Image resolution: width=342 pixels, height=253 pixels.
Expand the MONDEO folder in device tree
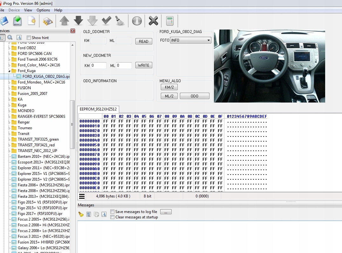coord(9,111)
